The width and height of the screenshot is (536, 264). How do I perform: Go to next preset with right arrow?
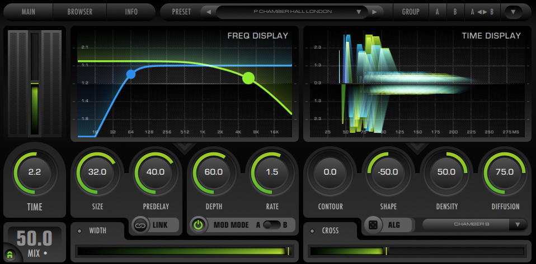(374, 12)
